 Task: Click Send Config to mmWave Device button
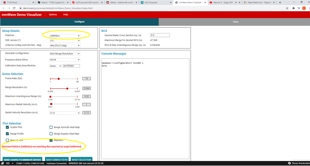[22, 160]
